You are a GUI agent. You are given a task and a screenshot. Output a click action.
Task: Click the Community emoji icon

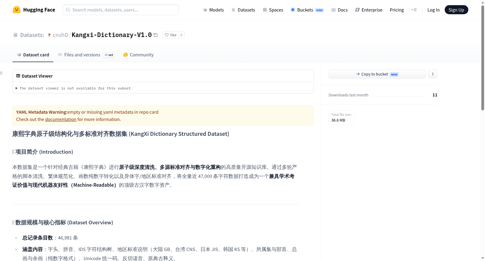125,55
